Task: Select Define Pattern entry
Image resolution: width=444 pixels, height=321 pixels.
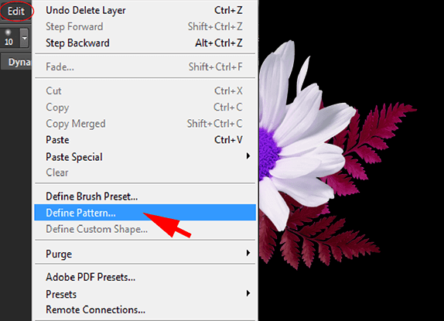Action: click(145, 213)
